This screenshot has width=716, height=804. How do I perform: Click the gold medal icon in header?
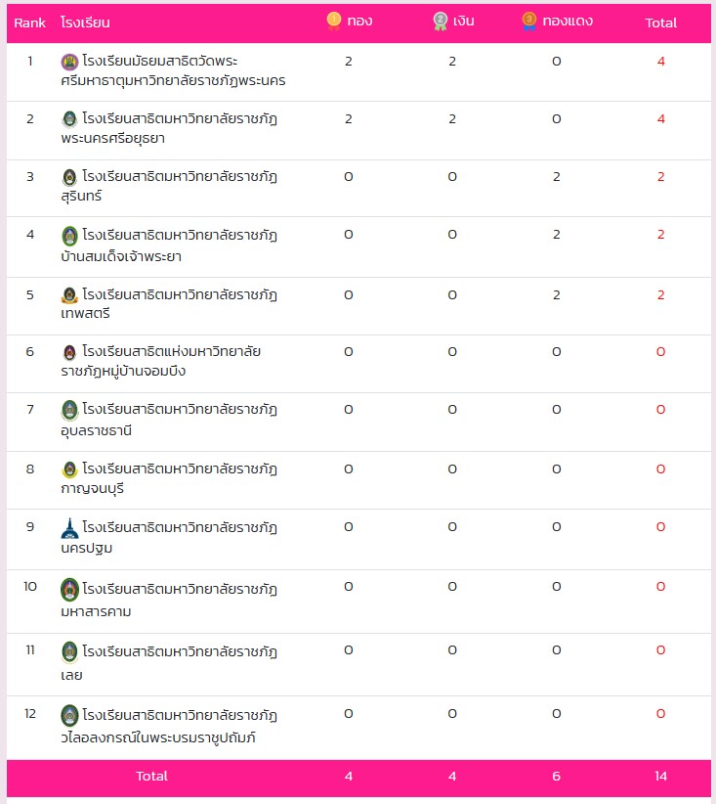[334, 21]
